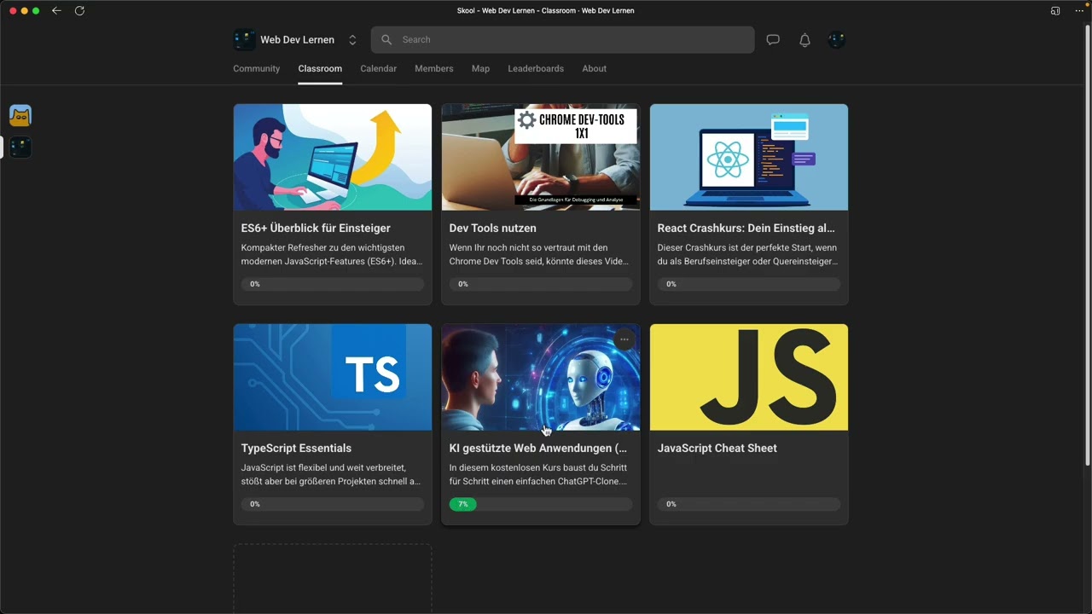Click the sidebar/tab panel icon in title bar

pos(1055,10)
